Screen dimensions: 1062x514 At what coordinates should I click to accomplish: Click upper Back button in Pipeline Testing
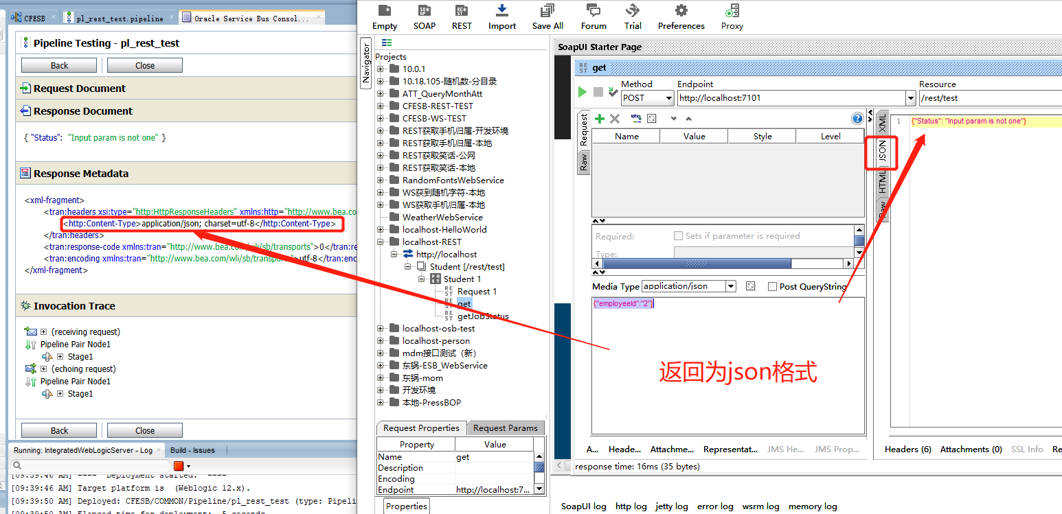[59, 65]
